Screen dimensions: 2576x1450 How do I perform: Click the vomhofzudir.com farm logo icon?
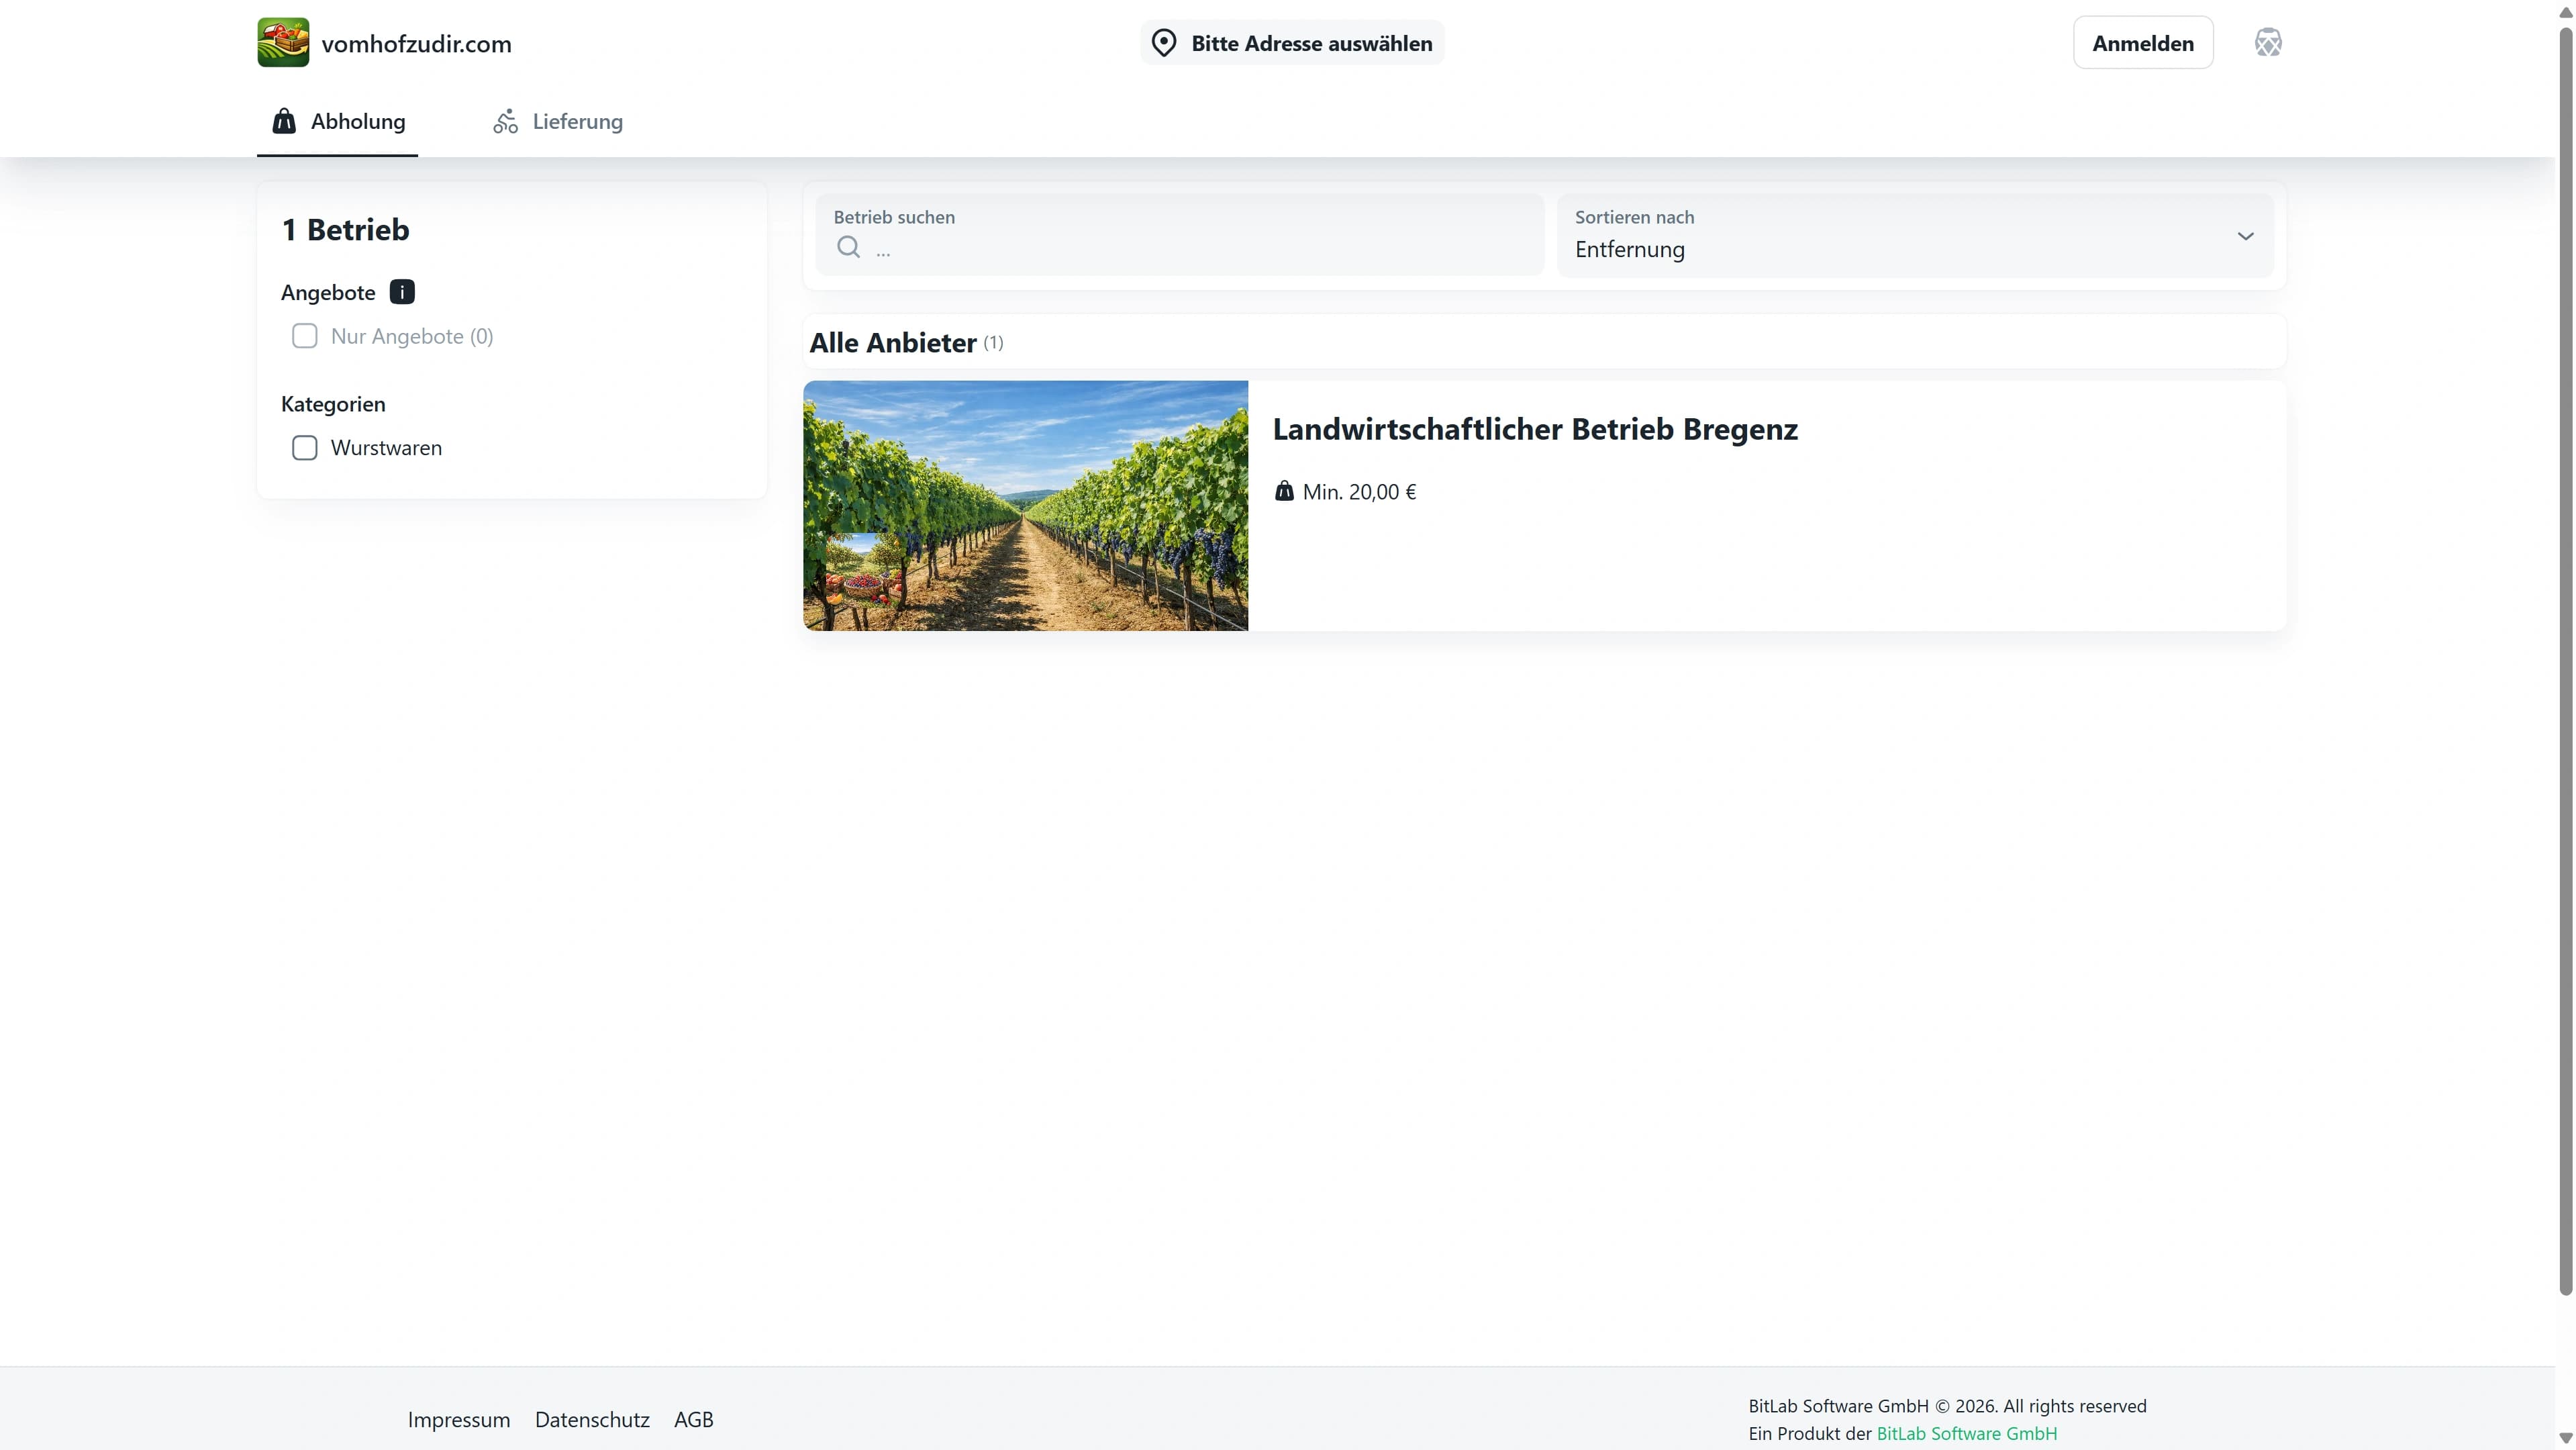point(283,43)
